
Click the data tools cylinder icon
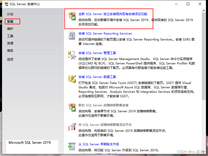(72, 79)
